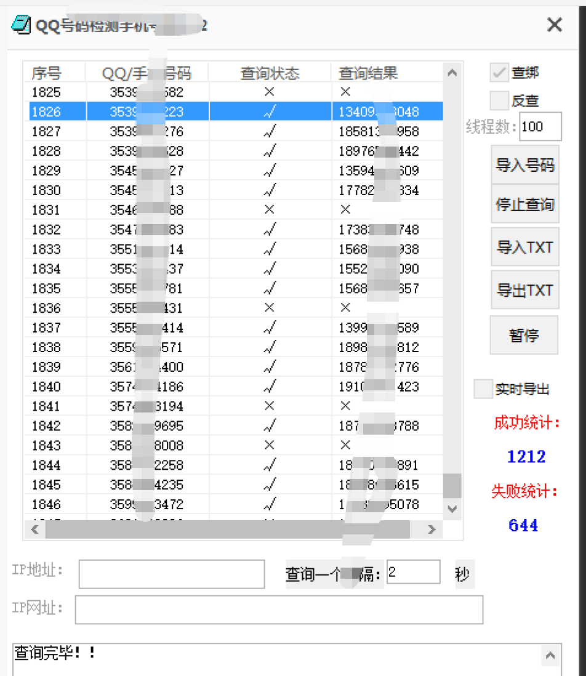Select row 1842 in the list
The height and width of the screenshot is (676, 586).
coord(234,426)
